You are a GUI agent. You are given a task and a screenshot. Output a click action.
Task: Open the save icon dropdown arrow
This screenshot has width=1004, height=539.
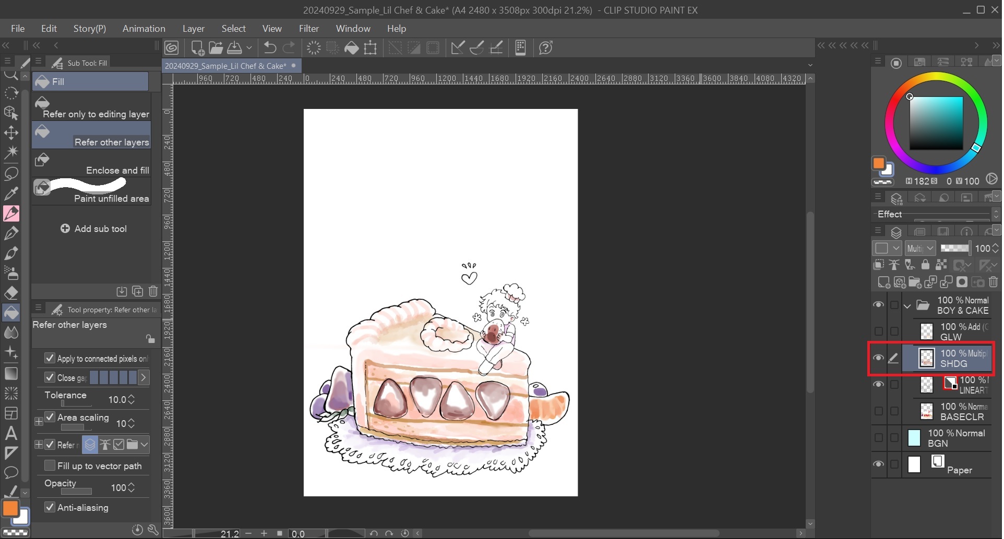click(249, 48)
